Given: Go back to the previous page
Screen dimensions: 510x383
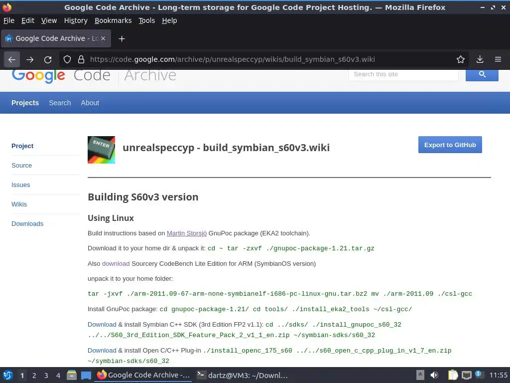Looking at the screenshot, I should [12, 59].
